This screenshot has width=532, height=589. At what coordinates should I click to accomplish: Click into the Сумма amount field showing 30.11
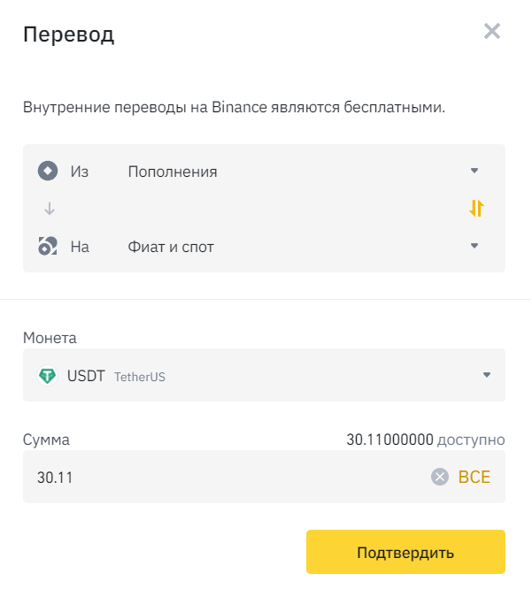(221, 477)
